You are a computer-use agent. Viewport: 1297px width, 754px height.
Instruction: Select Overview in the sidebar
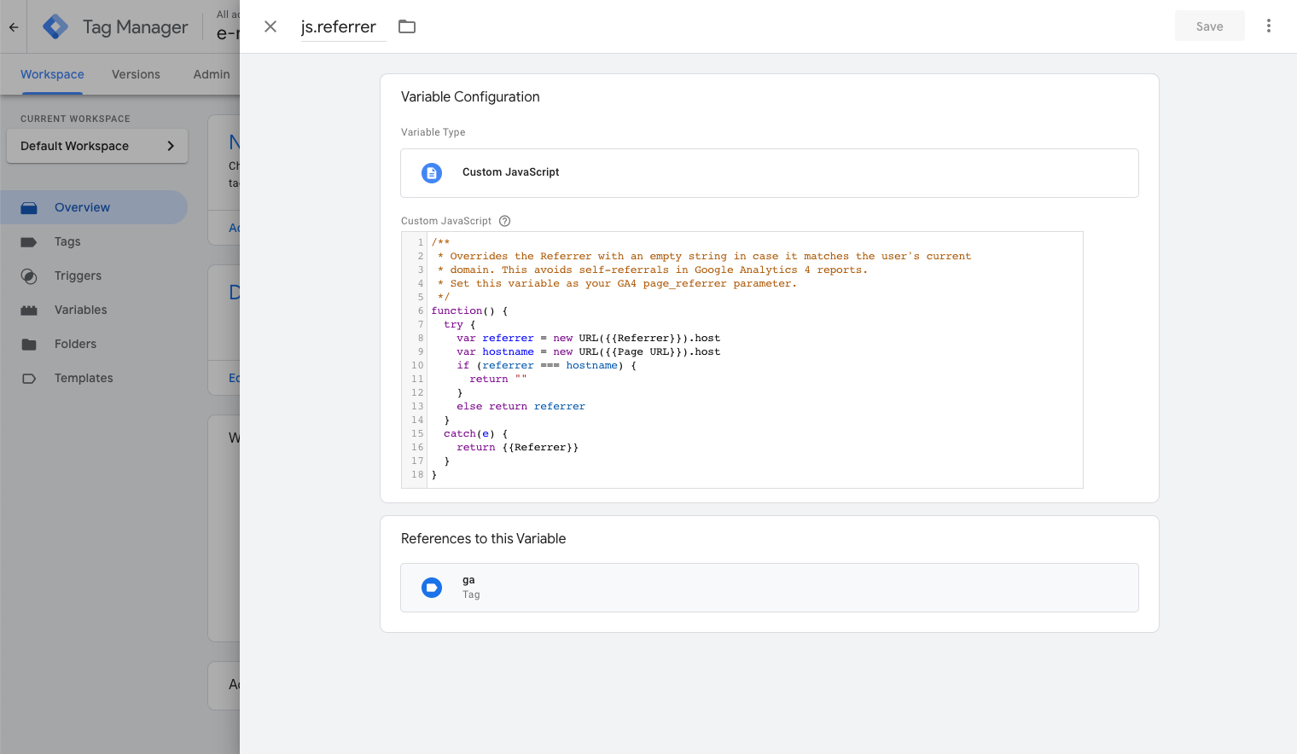point(82,207)
